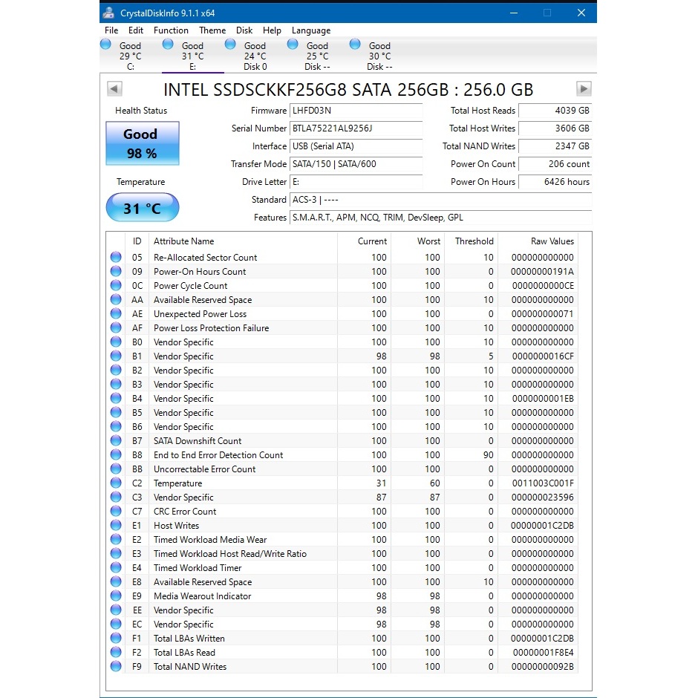Select the C: drive status orb

105,45
